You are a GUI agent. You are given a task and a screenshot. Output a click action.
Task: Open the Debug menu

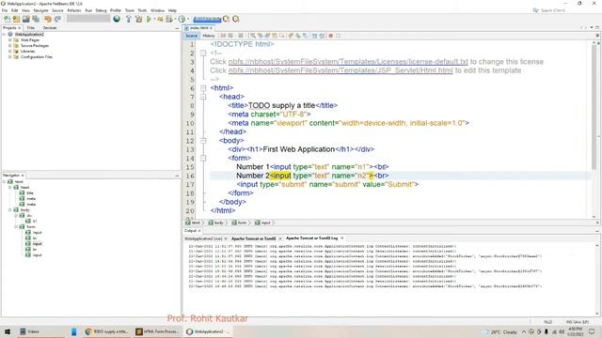(x=101, y=10)
